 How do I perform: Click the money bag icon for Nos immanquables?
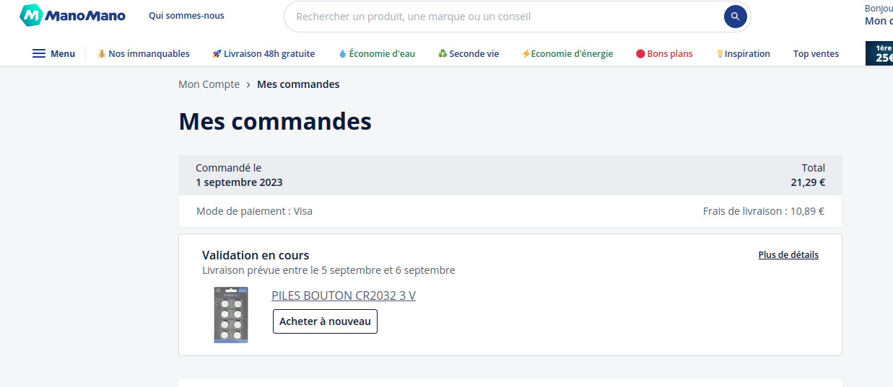click(102, 53)
